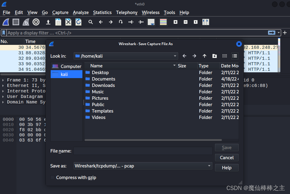The width and height of the screenshot is (290, 194).
Task: Expand User Datagram Protocol row
Action: pos(3,97)
